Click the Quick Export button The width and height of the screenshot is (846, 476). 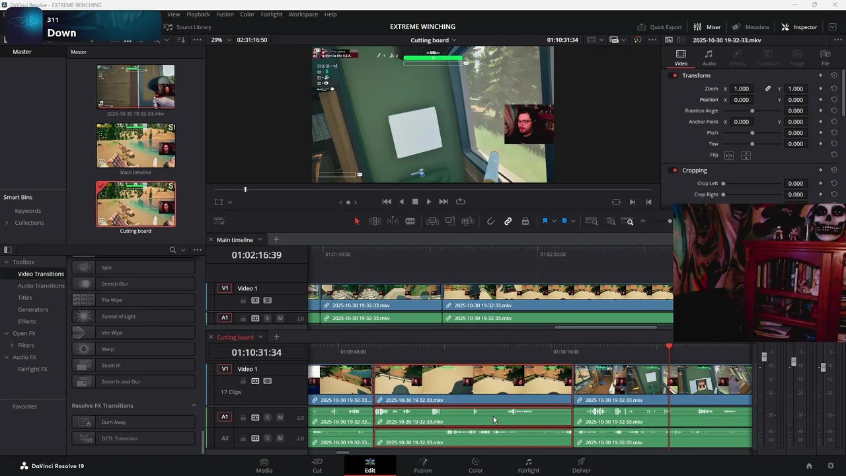click(x=660, y=28)
